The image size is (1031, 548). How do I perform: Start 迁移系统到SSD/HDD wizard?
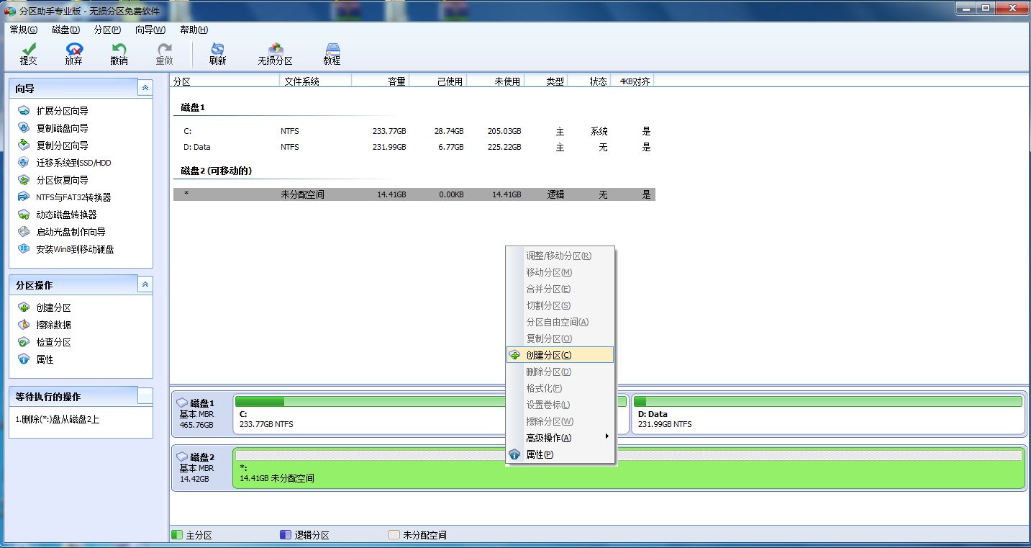click(x=73, y=163)
